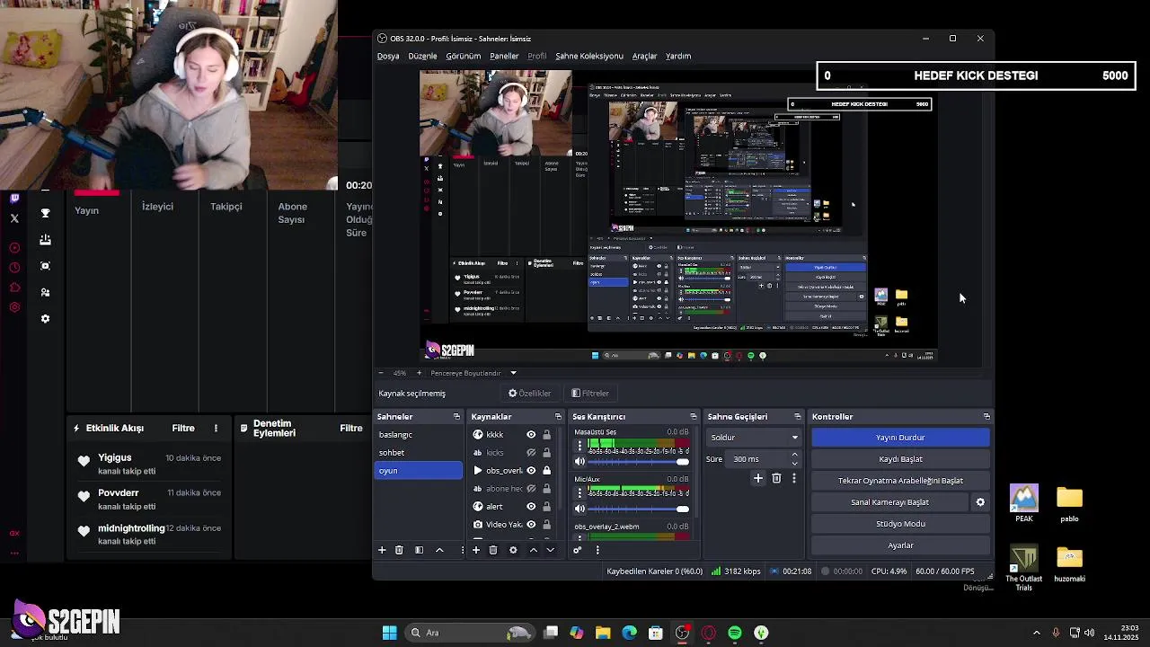Open pablo folder on desktop
Image resolution: width=1150 pixels, height=647 pixels.
1069,503
